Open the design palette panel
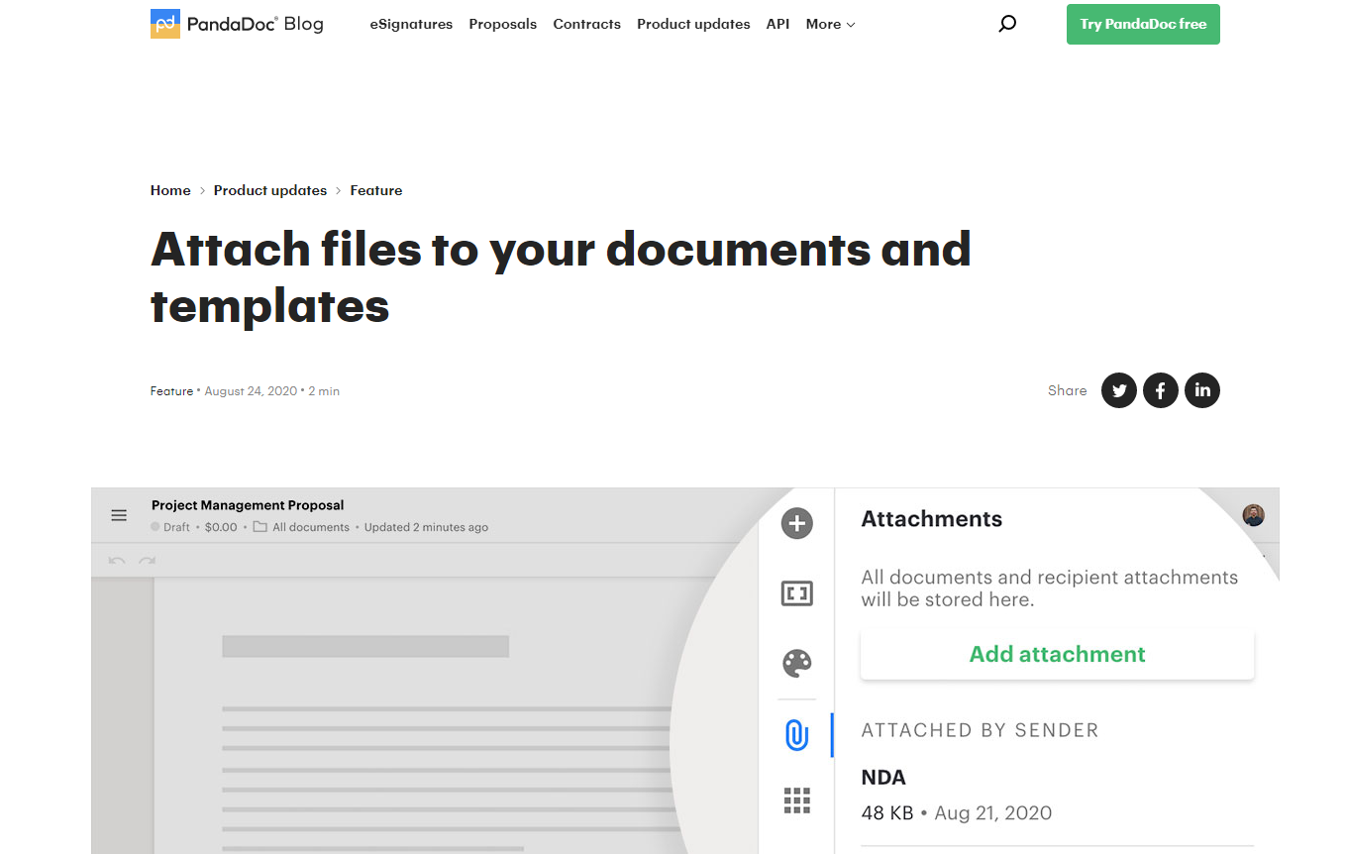This screenshot has height=854, width=1346. point(796,664)
